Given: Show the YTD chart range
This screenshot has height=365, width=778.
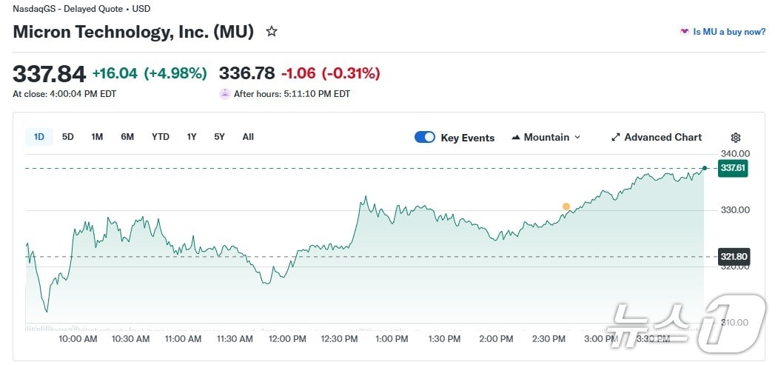Looking at the screenshot, I should point(160,137).
